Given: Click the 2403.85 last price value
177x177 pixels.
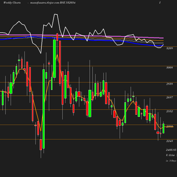Looking at the screenshot, I should click(x=171, y=150).
